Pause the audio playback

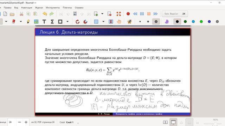pyautogui.click(x=142, y=14)
